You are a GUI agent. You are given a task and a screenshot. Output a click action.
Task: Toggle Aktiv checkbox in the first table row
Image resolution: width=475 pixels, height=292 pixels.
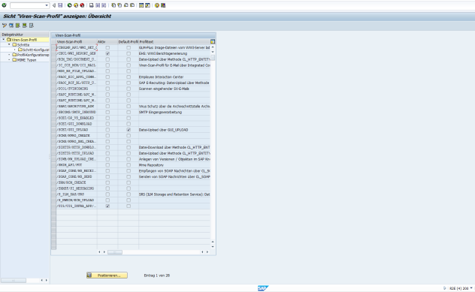click(107, 47)
